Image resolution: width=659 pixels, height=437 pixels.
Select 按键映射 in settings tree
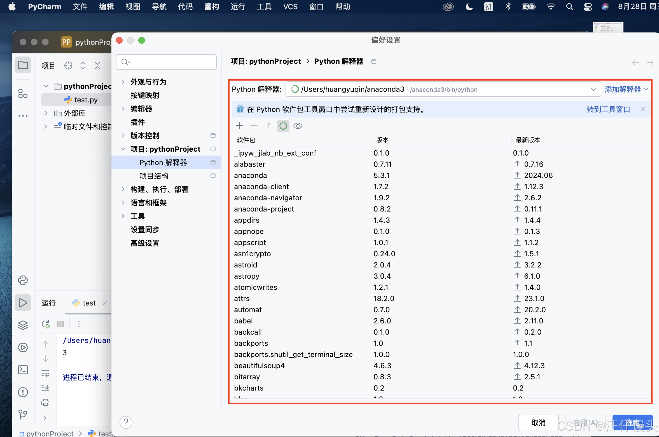coord(145,95)
